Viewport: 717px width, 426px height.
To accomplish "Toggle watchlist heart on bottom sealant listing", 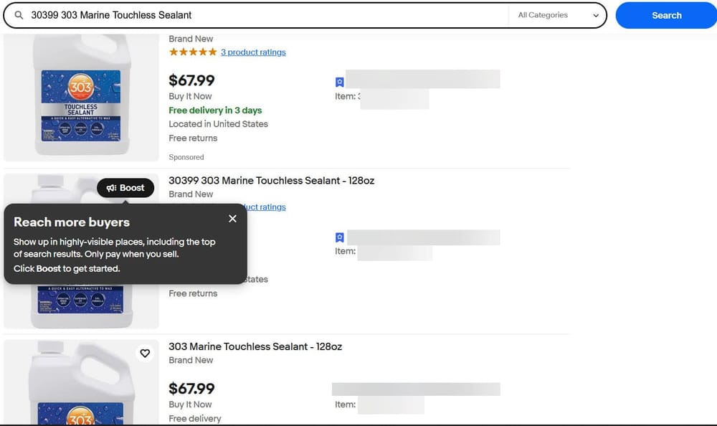I will tap(145, 353).
